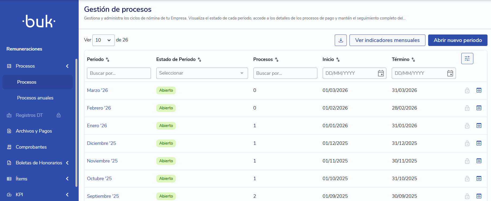Open the Marzo '26 period link
The image size is (491, 201).
click(x=97, y=90)
